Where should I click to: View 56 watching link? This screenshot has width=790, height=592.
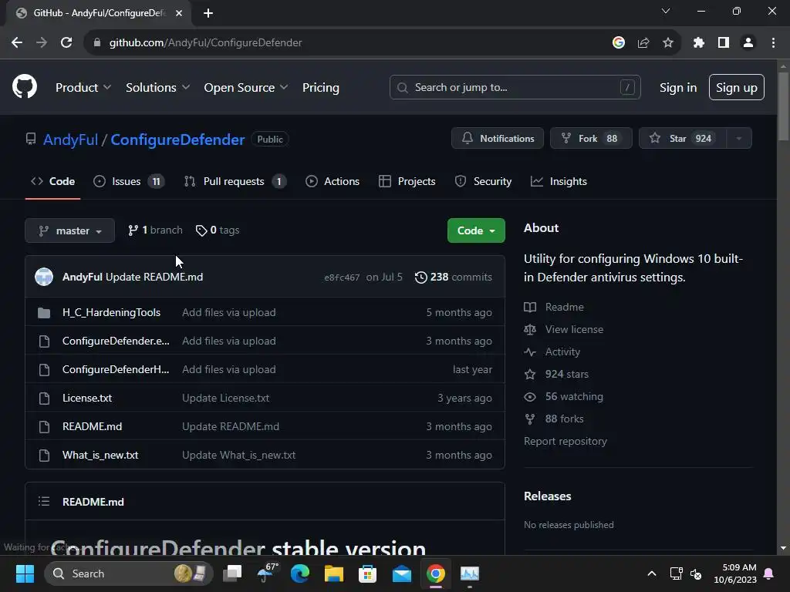564,397
